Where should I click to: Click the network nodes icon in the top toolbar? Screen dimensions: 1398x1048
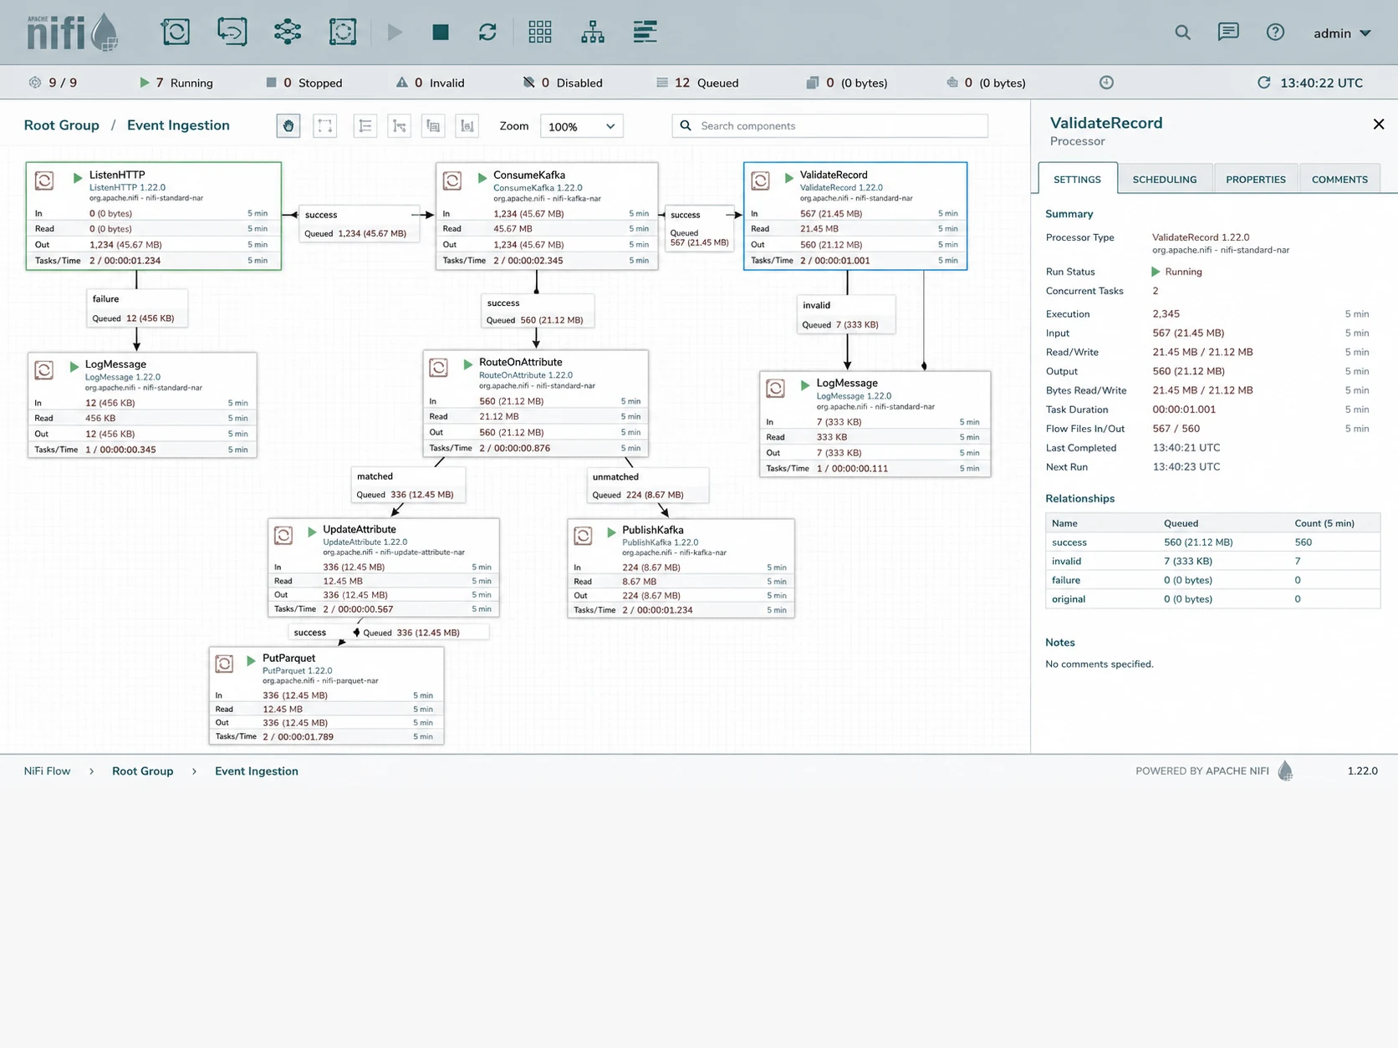tap(287, 32)
